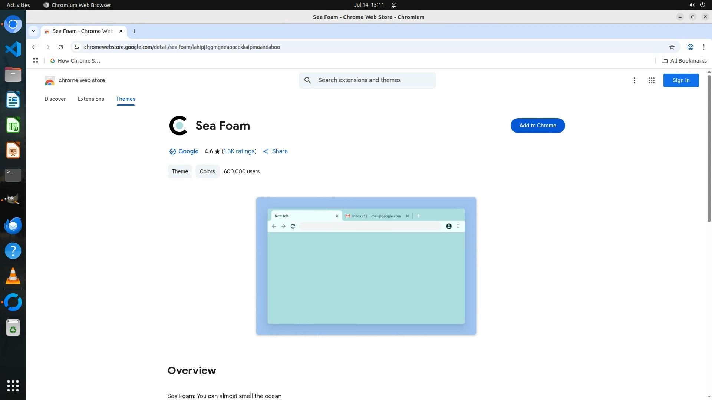Launch Visual Studio Code from dock
This screenshot has height=400, width=712.
click(13, 49)
